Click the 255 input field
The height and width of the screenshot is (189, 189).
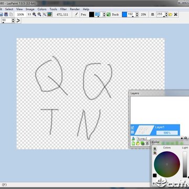pos(161,15)
